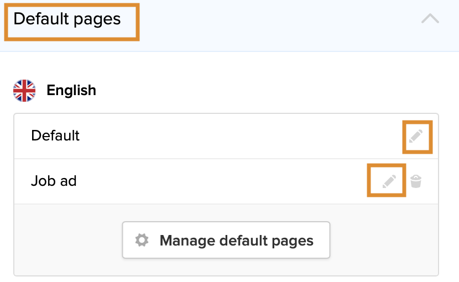459x282 pixels.
Task: Click the UK flag icon
Action: tap(24, 90)
